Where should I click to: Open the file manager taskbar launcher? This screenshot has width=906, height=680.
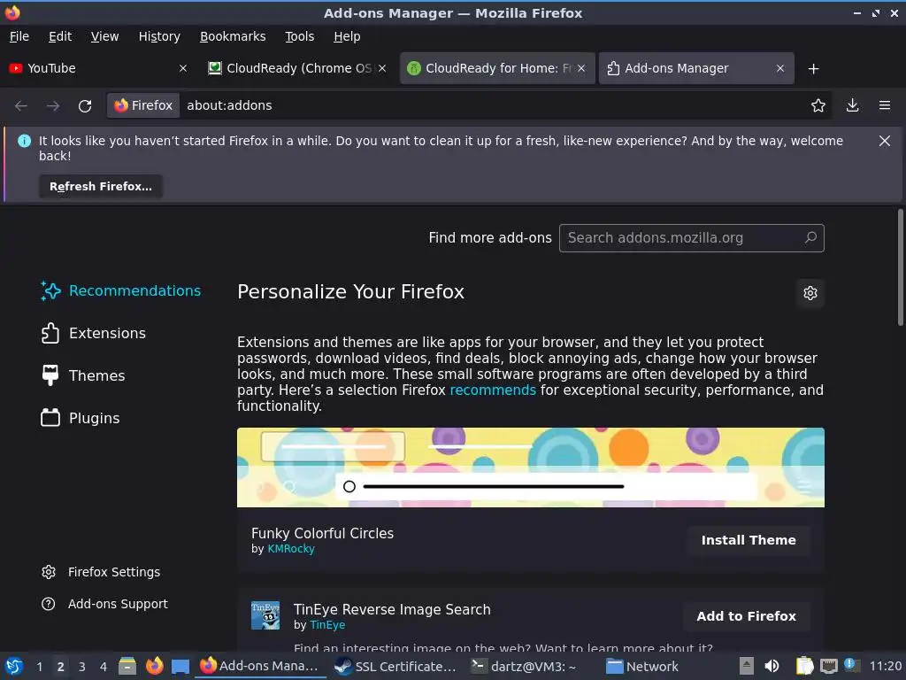127,666
